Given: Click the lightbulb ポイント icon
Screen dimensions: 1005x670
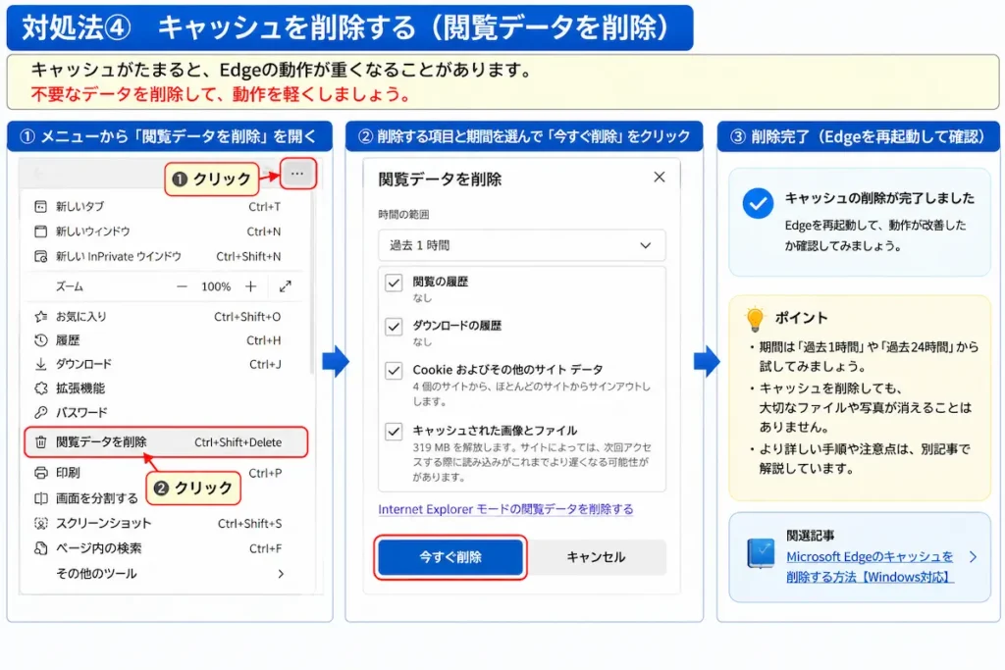Looking at the screenshot, I should pyautogui.click(x=755, y=319).
